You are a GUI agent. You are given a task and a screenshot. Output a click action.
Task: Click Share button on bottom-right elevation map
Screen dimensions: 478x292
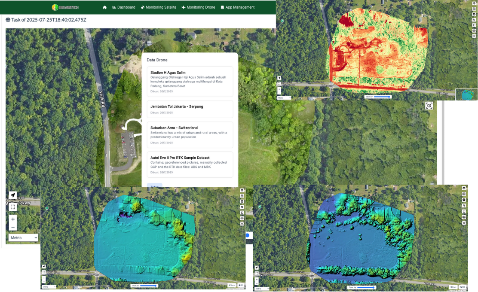(453, 287)
